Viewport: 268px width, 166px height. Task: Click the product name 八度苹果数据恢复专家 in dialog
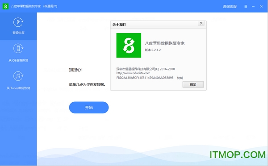coord(164,43)
